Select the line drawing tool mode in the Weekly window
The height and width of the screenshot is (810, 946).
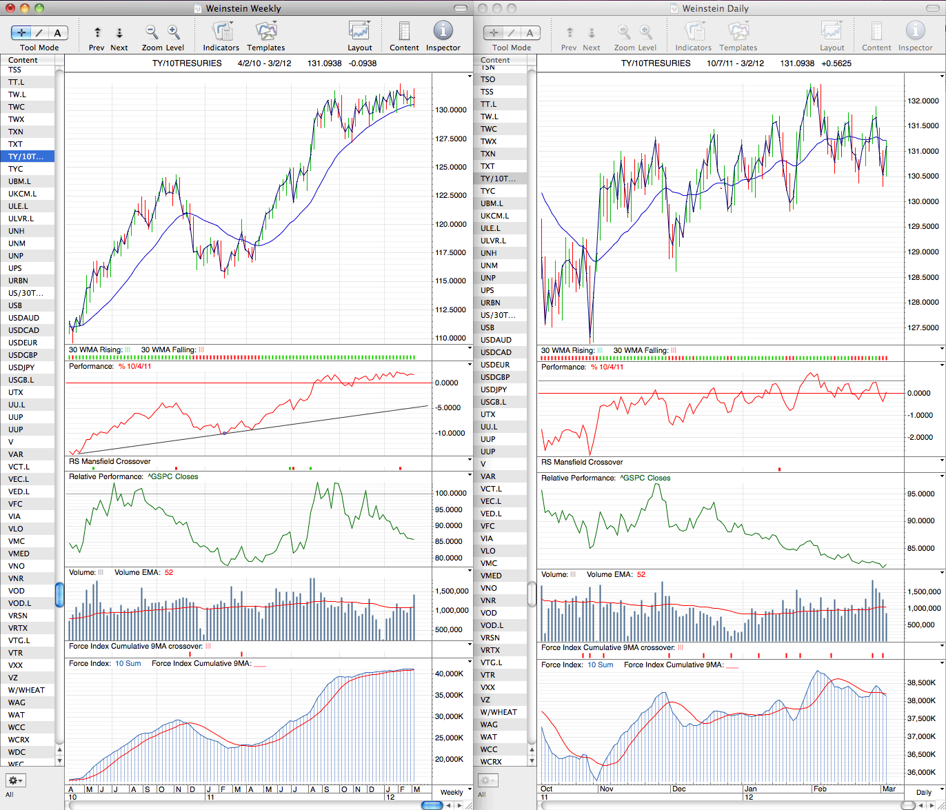point(39,32)
